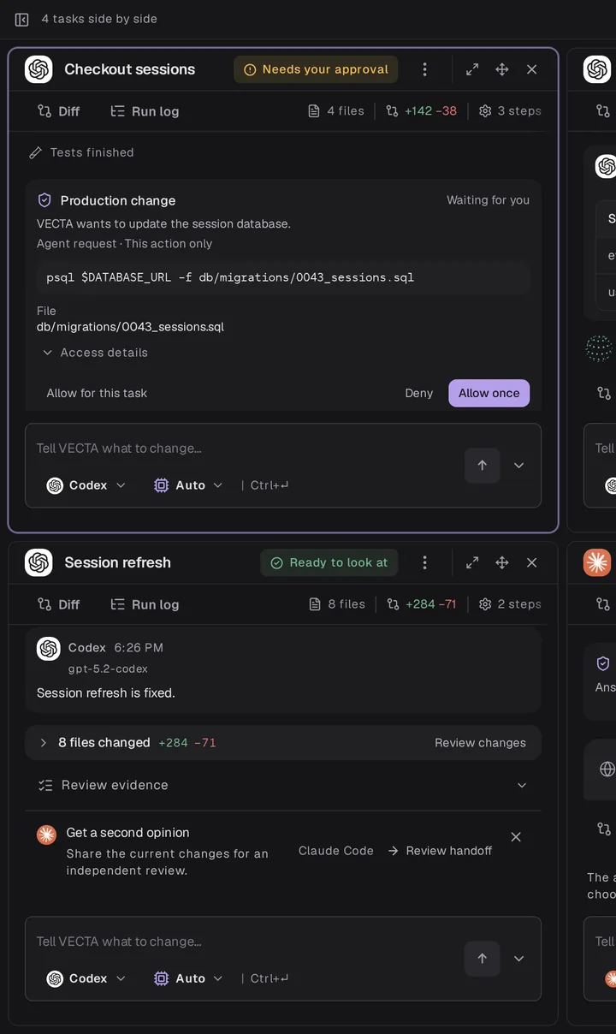The image size is (616, 1034).
Task: Open Codex model dropdown in Session refresh
Action: click(86, 978)
